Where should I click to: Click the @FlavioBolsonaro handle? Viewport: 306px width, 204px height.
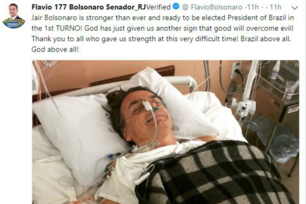[212, 7]
